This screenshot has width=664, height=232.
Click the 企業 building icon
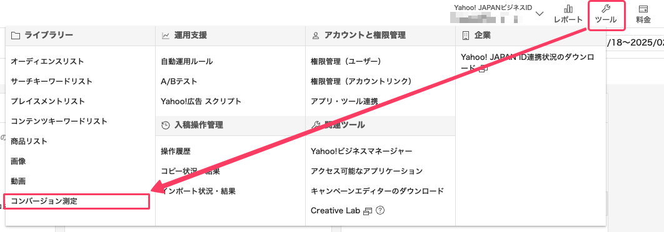(x=466, y=36)
